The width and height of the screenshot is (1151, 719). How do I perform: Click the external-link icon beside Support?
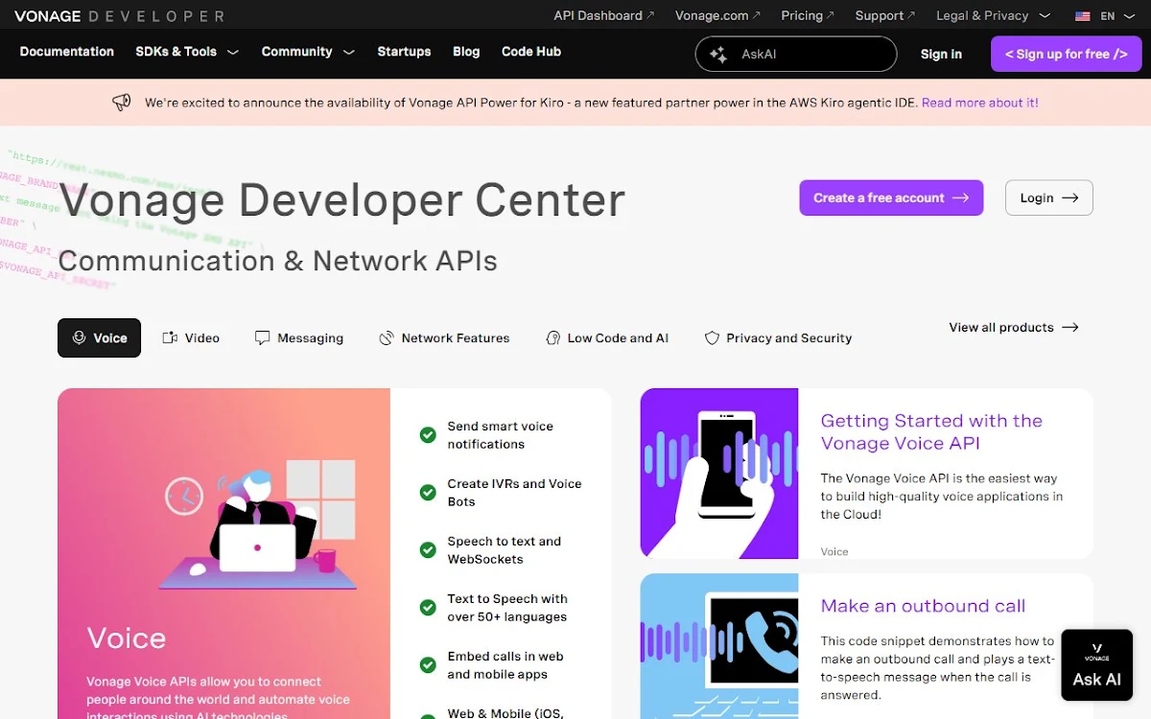(912, 15)
